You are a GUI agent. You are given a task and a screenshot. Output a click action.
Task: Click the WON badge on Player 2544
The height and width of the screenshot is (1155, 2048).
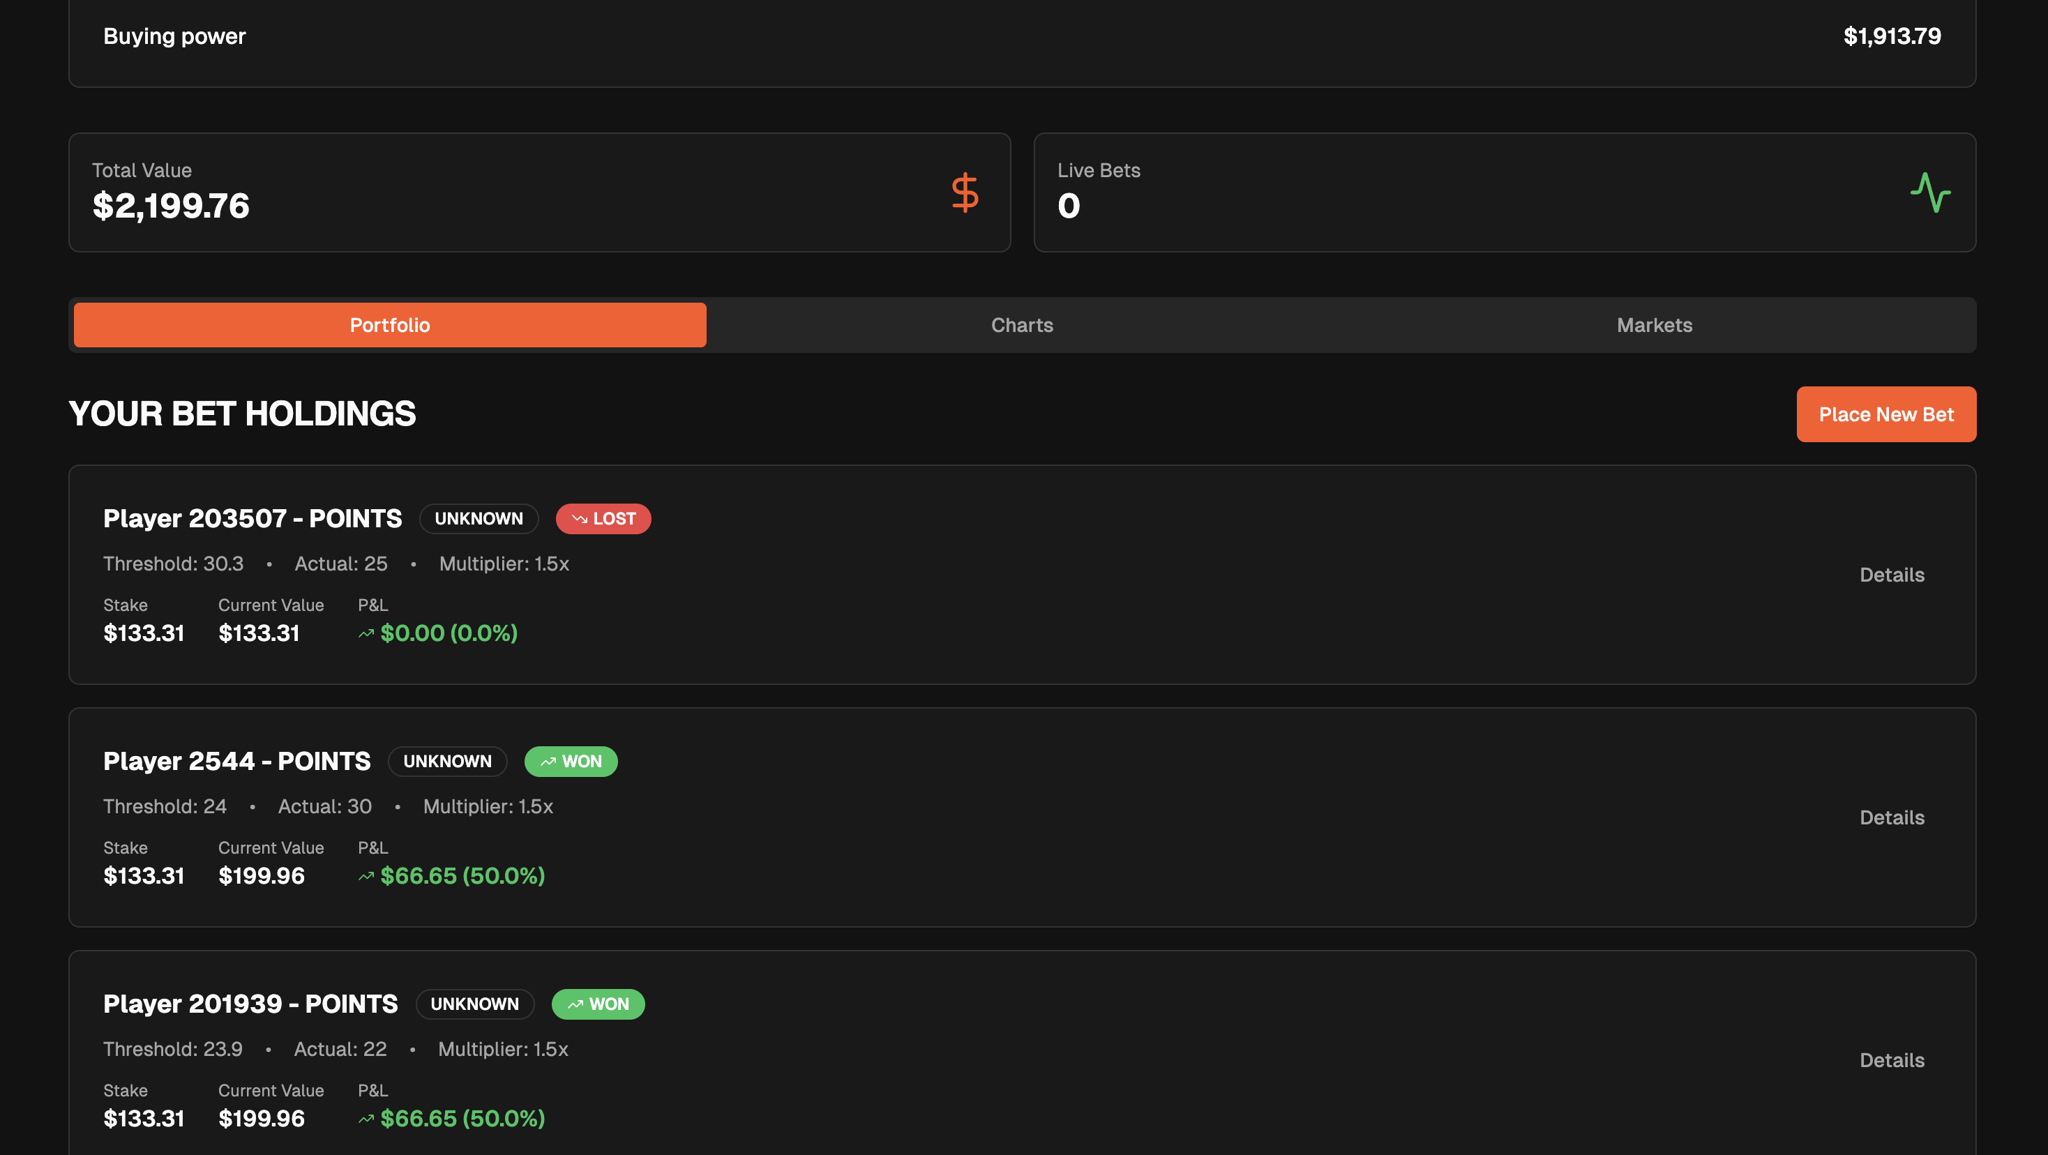coord(570,761)
